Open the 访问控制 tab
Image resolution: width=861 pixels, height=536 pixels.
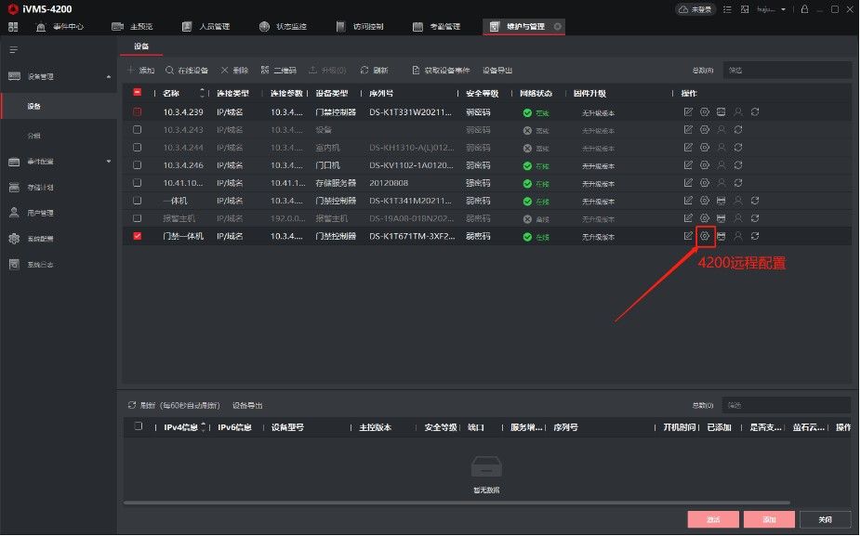click(x=360, y=26)
